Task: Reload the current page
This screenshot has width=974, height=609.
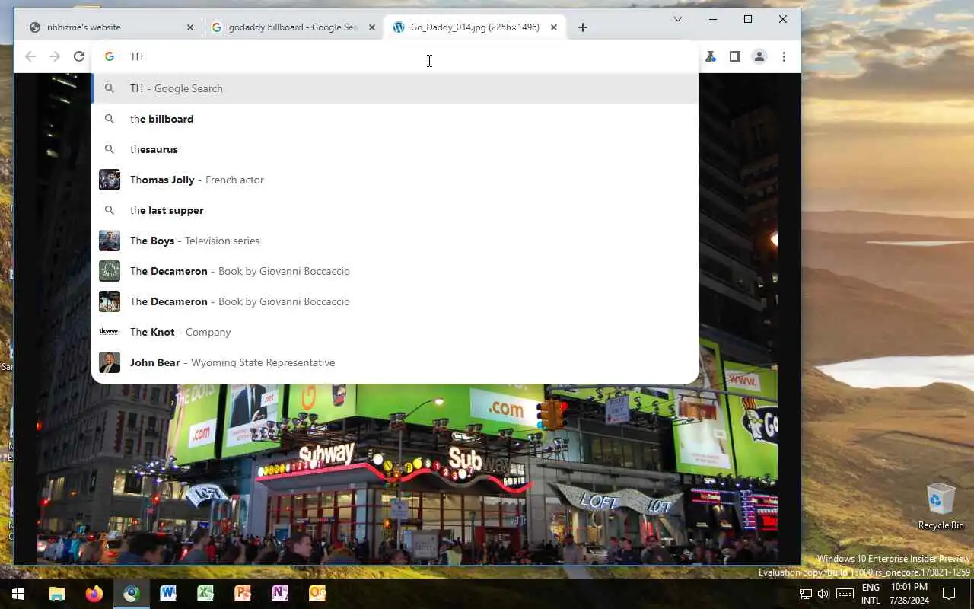Action: coord(79,56)
